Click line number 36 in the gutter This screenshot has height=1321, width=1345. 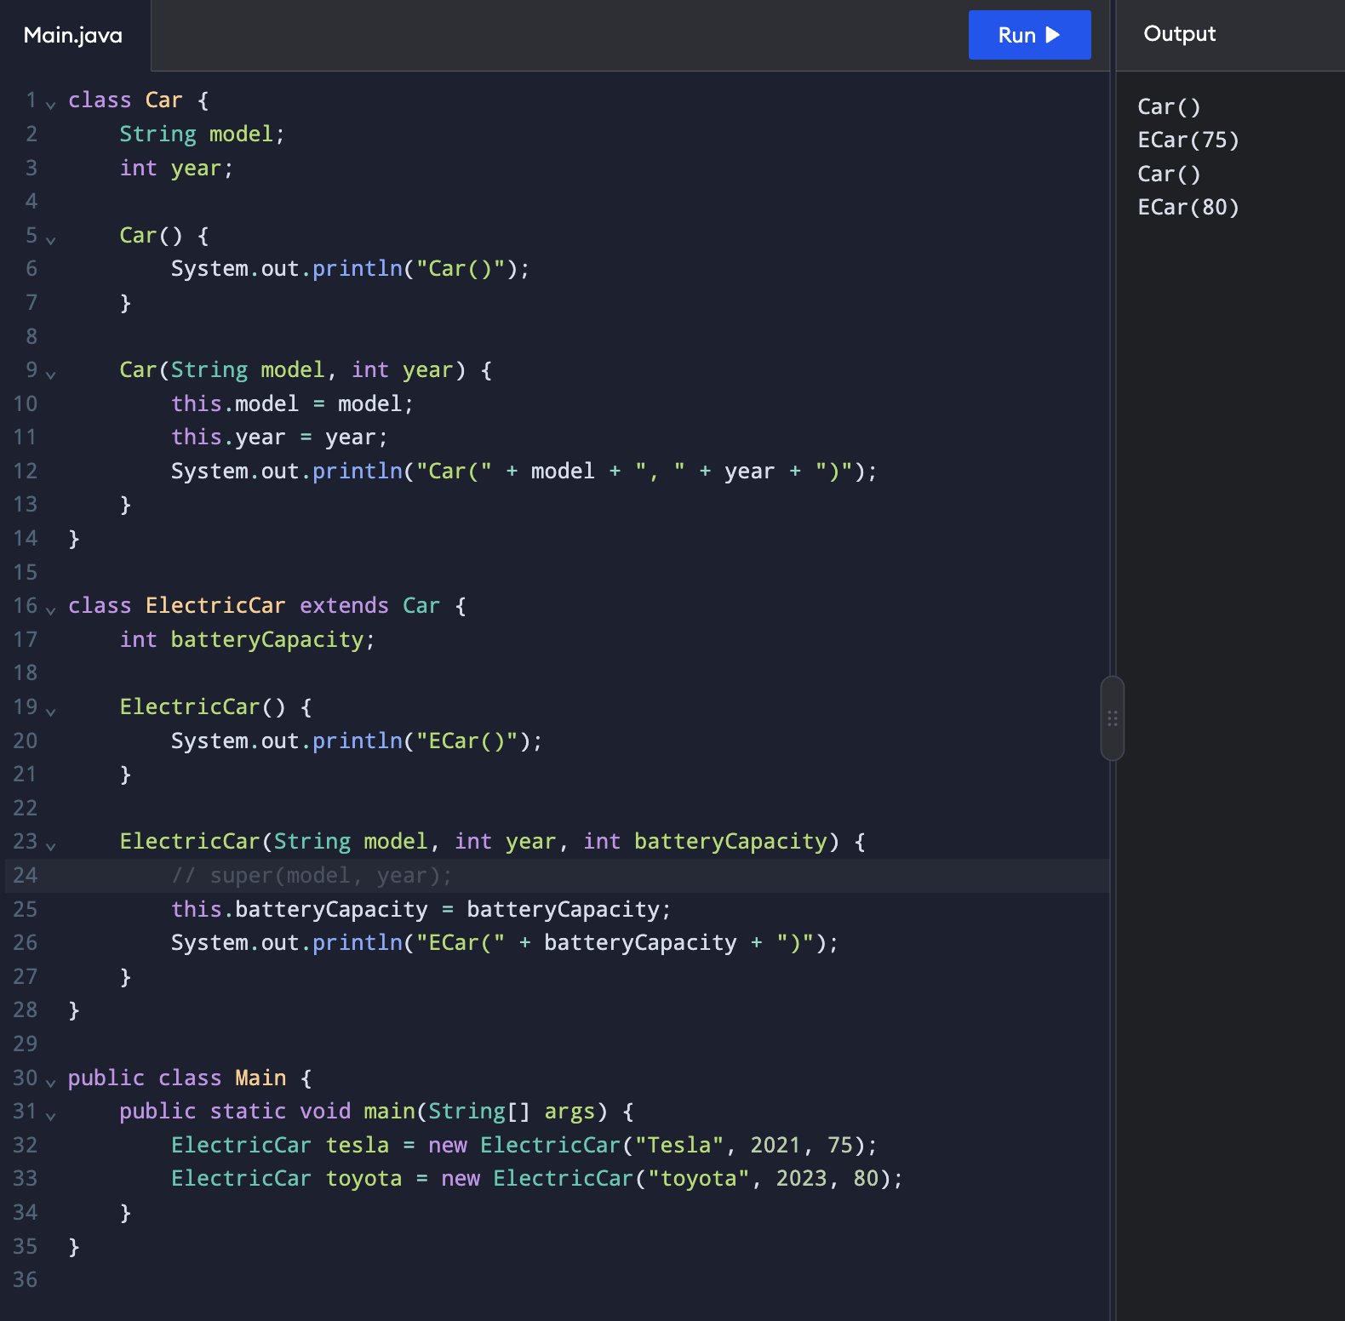point(26,1279)
